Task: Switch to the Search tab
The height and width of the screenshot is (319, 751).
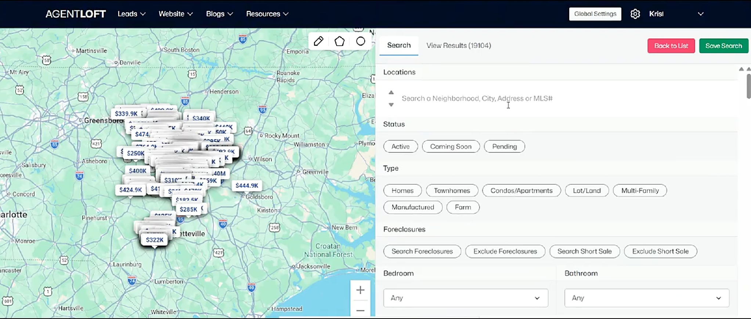Action: tap(399, 45)
